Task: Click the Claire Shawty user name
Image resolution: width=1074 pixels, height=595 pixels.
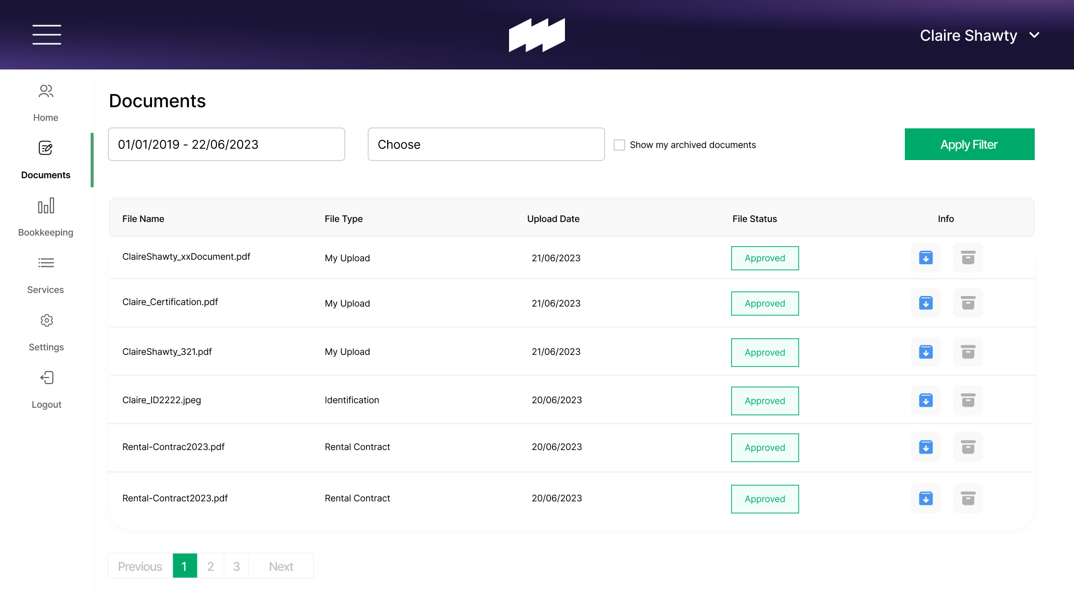Action: [x=968, y=35]
